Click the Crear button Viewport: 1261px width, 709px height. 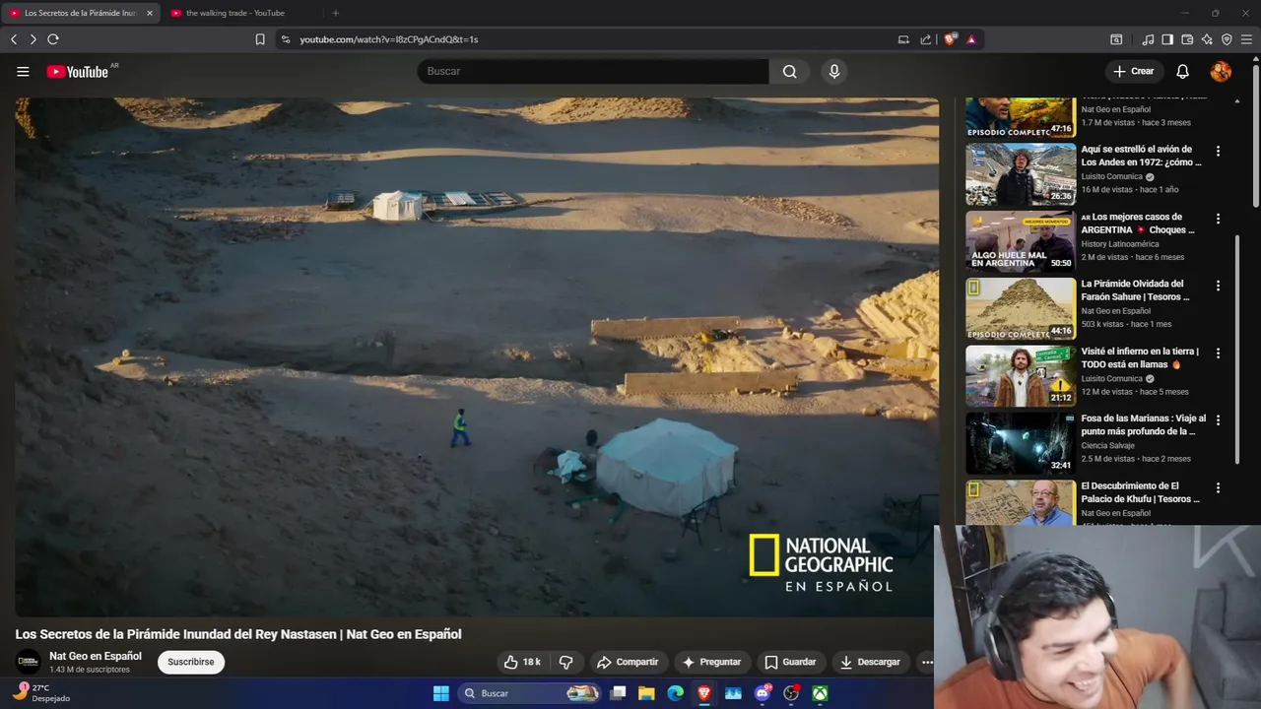[x=1133, y=71]
